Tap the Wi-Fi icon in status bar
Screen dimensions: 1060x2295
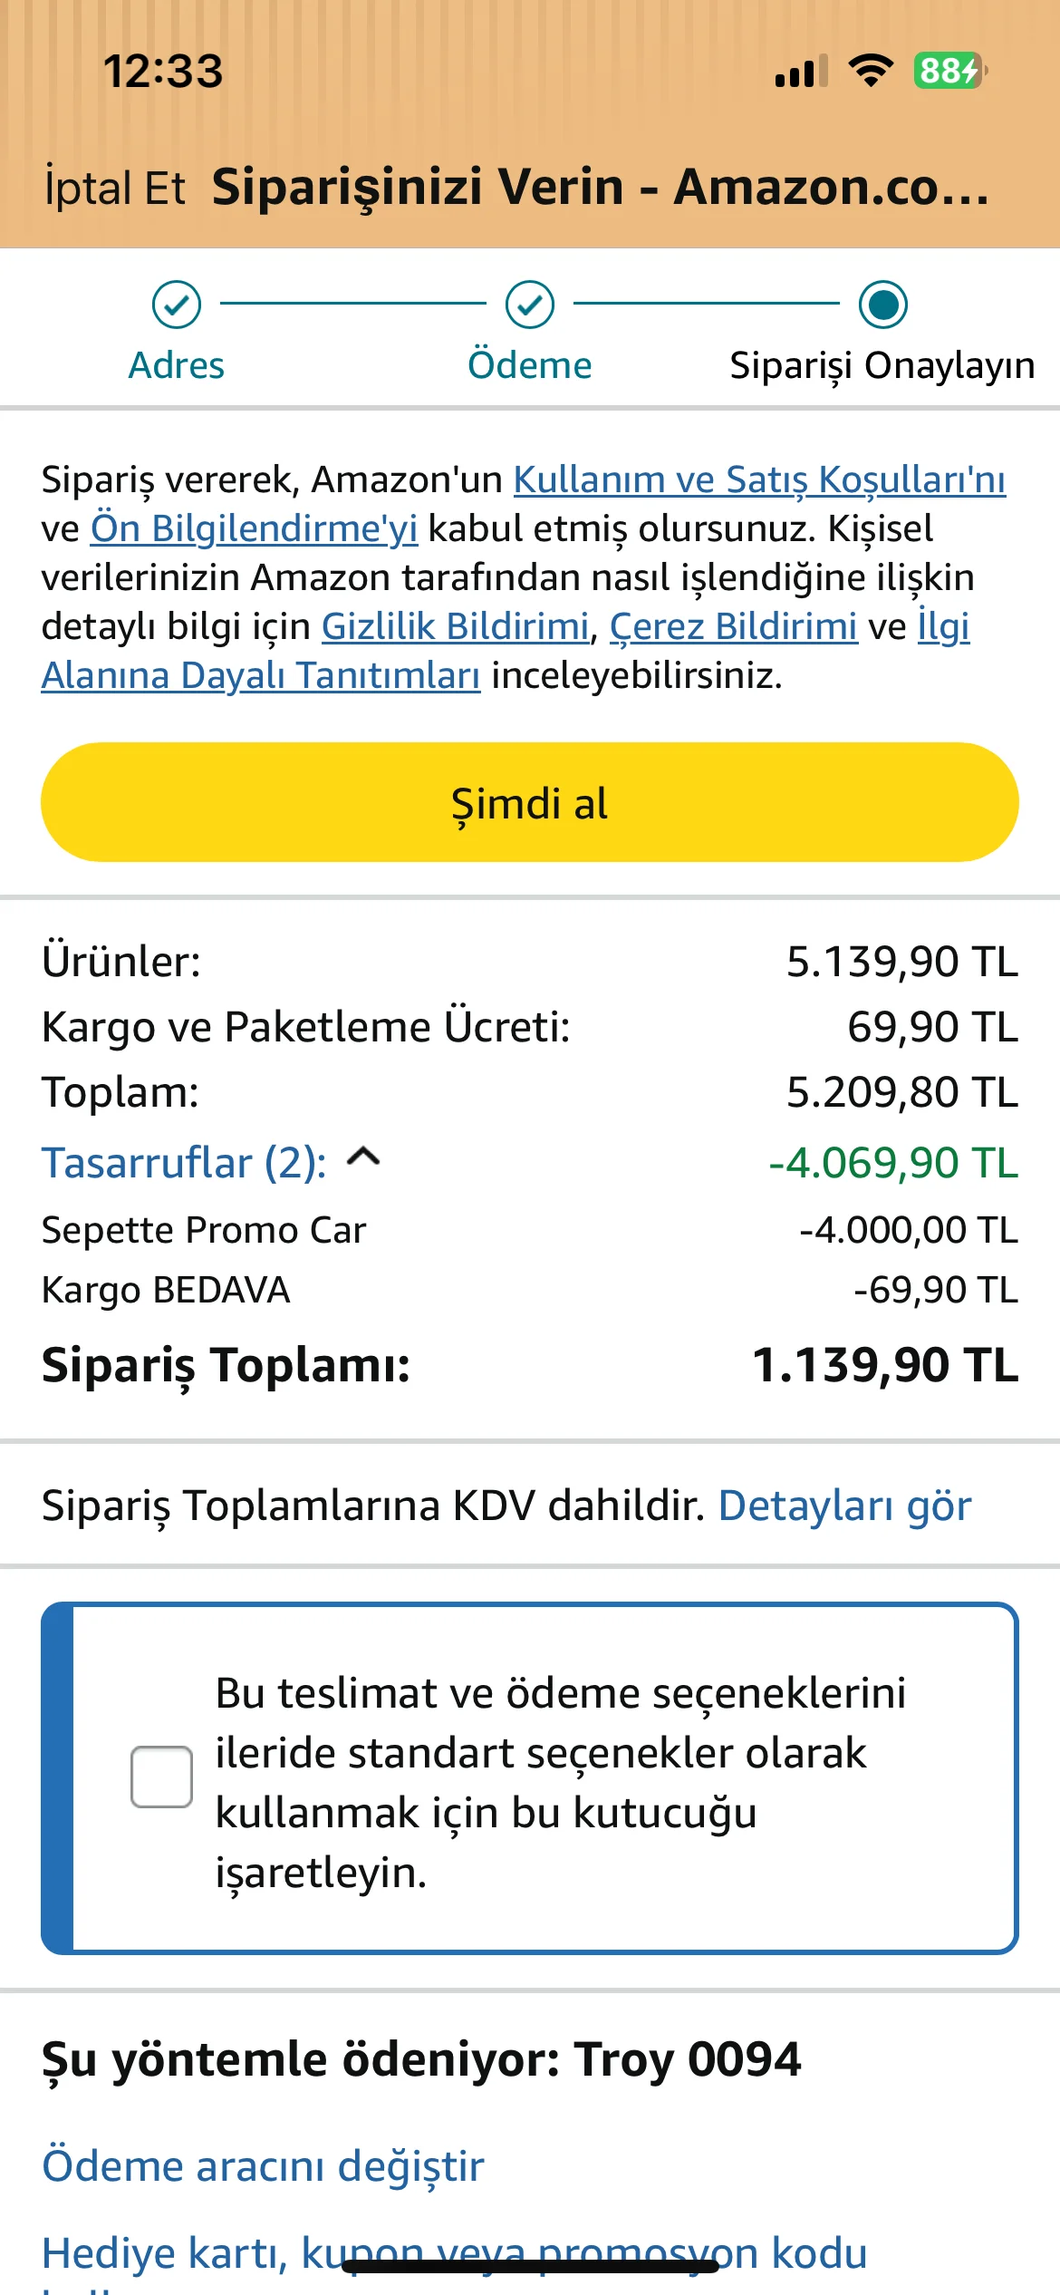pyautogui.click(x=871, y=71)
